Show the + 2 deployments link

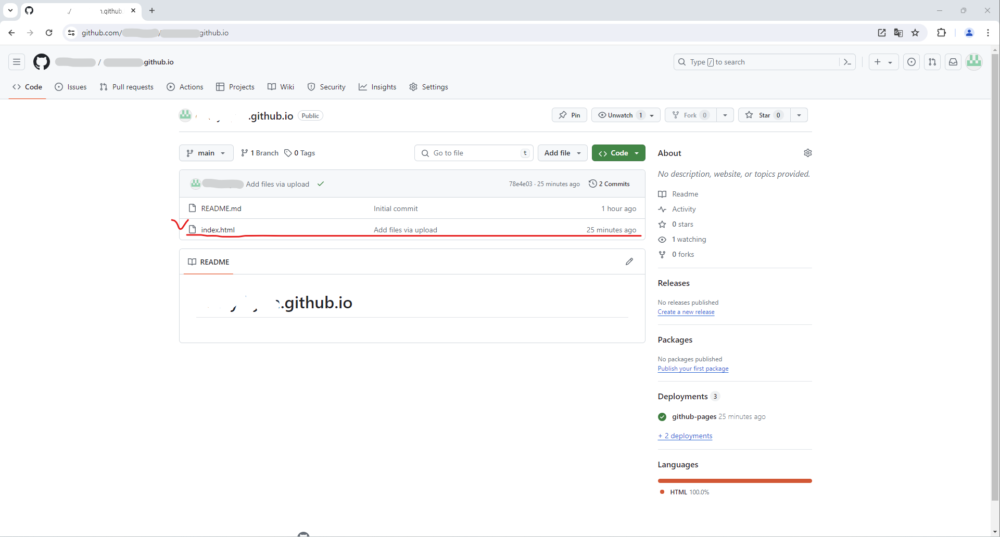[685, 436]
